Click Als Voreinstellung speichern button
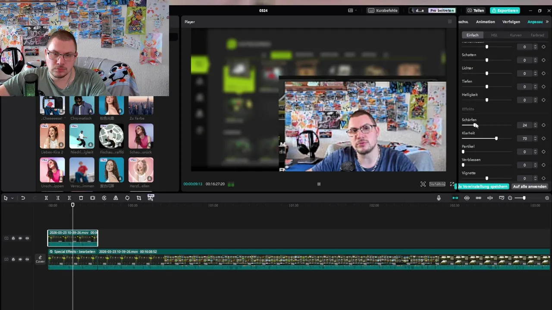Screen dimensions: 552x310 (483, 186)
